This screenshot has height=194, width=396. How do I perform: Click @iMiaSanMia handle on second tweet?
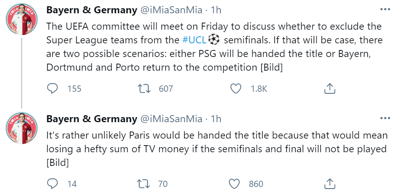171,119
